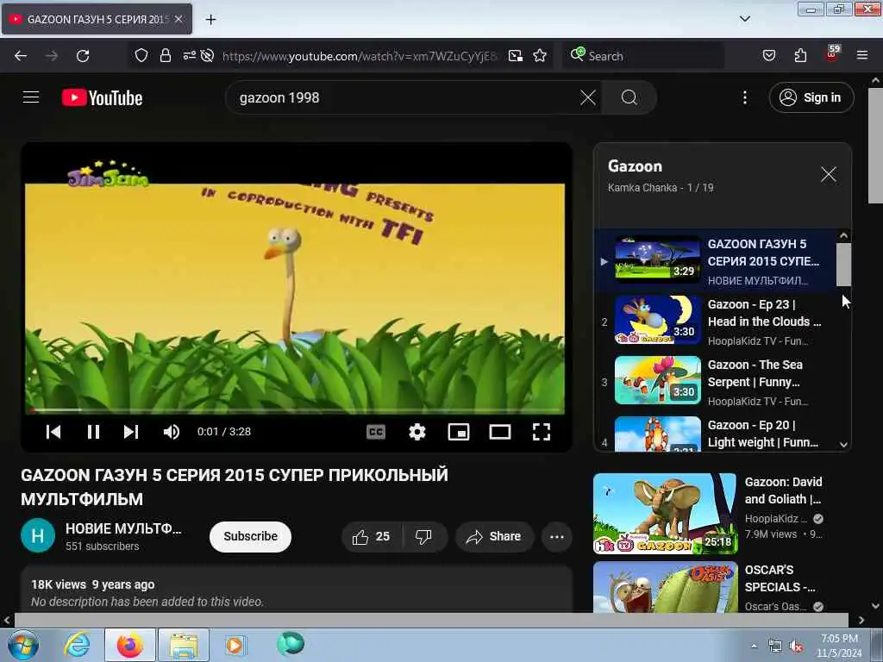This screenshot has width=883, height=662.
Task: Open the НОВИЕ МУЛЬТФ... channel name
Action: point(123,528)
